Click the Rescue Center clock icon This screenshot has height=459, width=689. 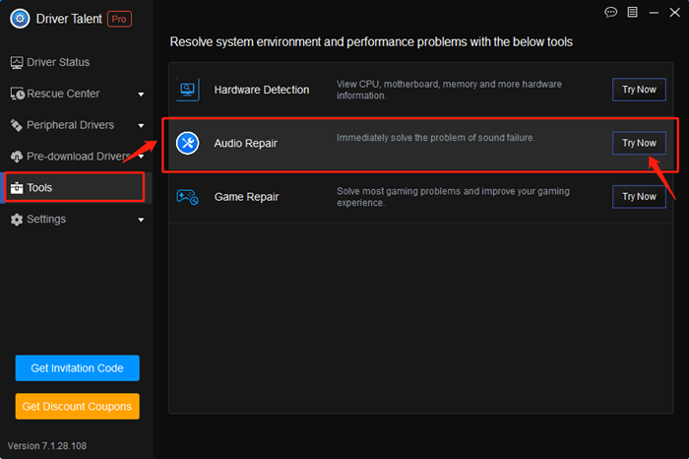18,94
